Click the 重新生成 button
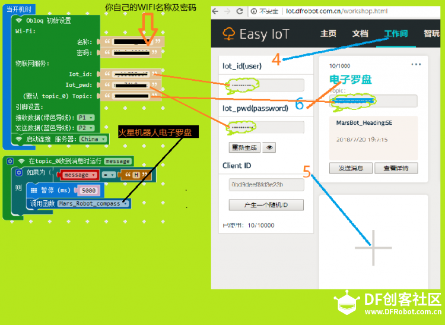445x325 pixels. pyautogui.click(x=244, y=147)
